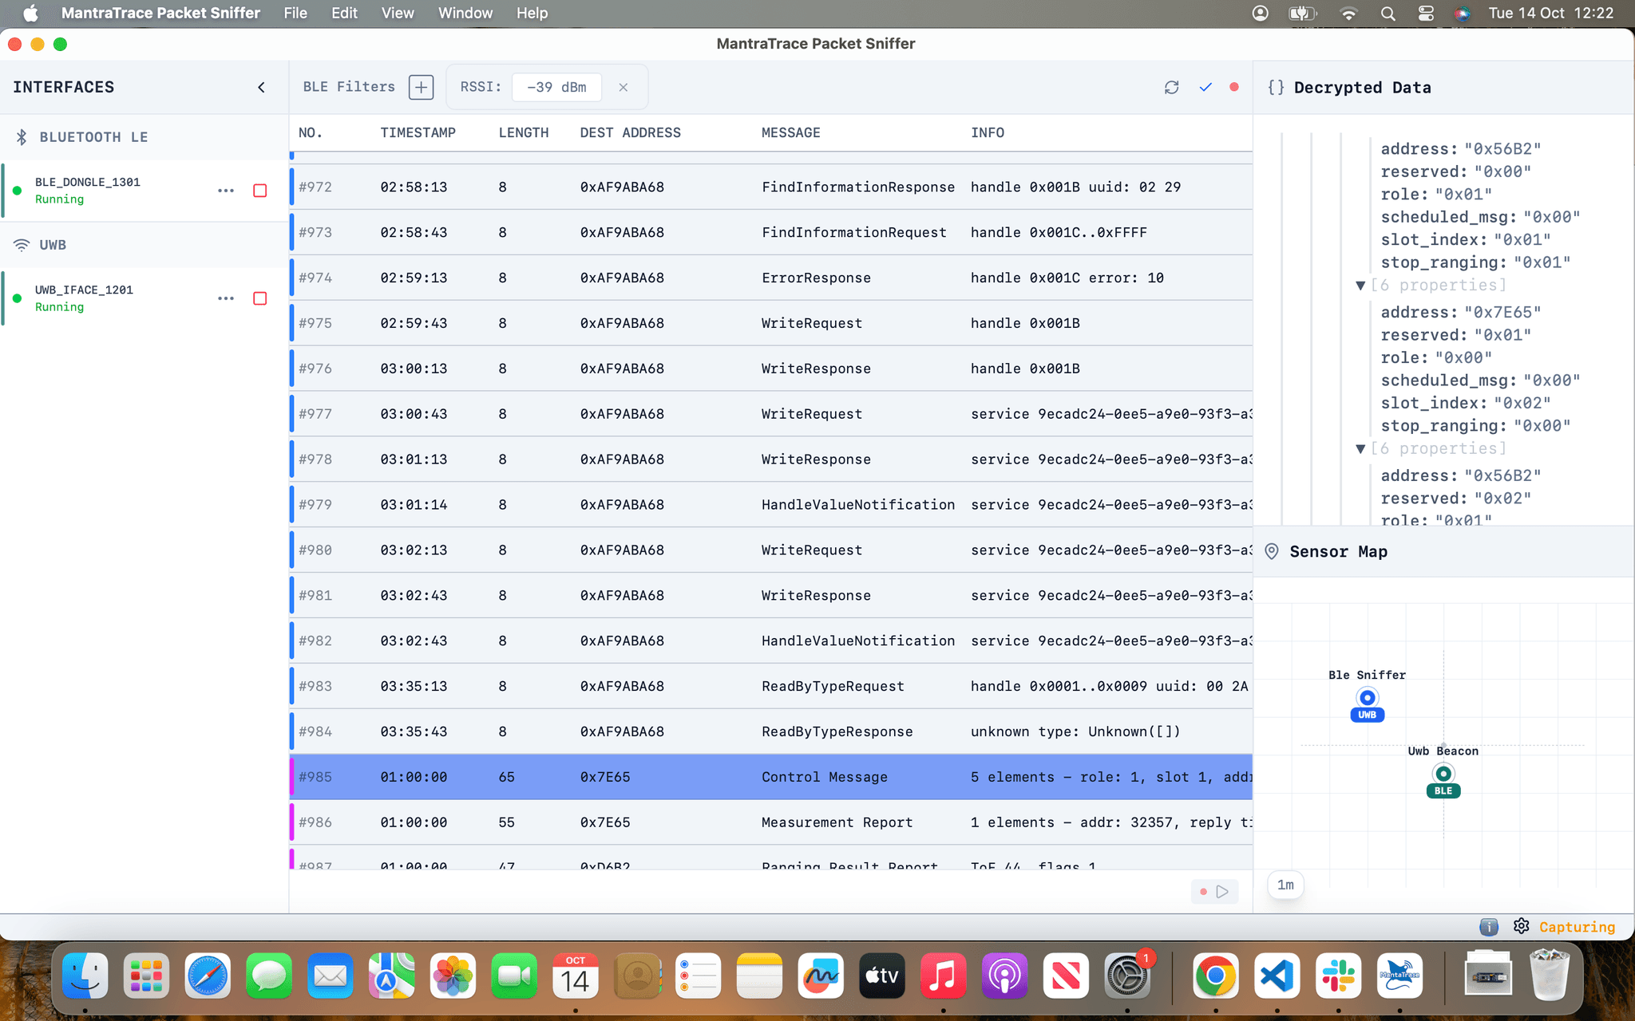Viewport: 1635px width, 1021px height.
Task: Collapse the first 6 properties node
Action: [x=1360, y=286]
